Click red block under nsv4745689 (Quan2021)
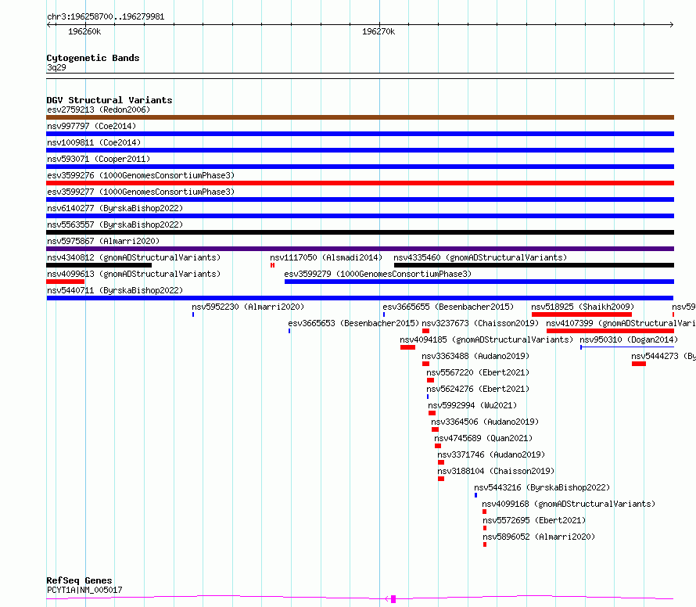 pyautogui.click(x=438, y=447)
